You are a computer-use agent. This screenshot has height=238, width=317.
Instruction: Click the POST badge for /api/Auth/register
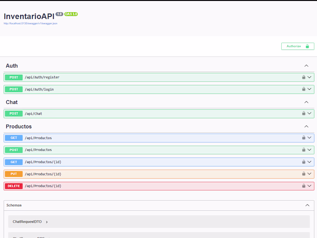[x=14, y=78]
